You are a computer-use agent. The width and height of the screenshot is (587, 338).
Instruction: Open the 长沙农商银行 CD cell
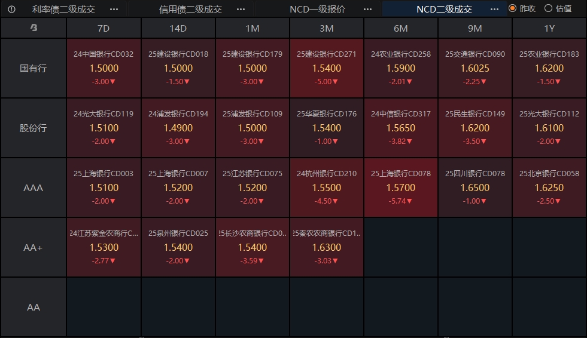pos(253,248)
